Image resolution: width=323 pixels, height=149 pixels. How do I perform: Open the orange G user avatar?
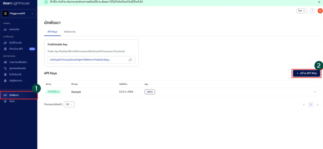pyautogui.click(x=320, y=11)
